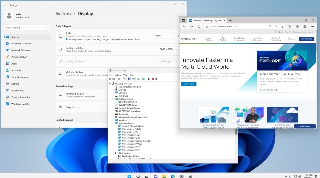
Task: Click SAVE YOUR SEAT link
Action: pyautogui.click(x=269, y=90)
